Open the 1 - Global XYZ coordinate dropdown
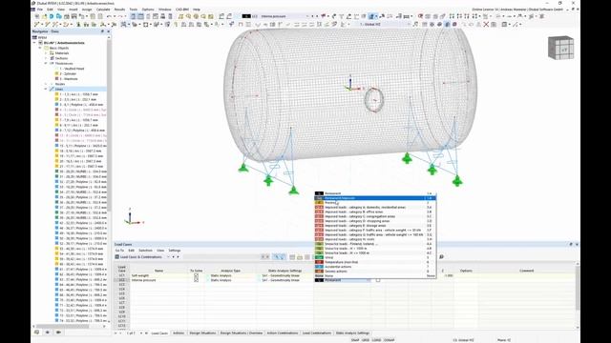The image size is (611, 343). pos(409,24)
